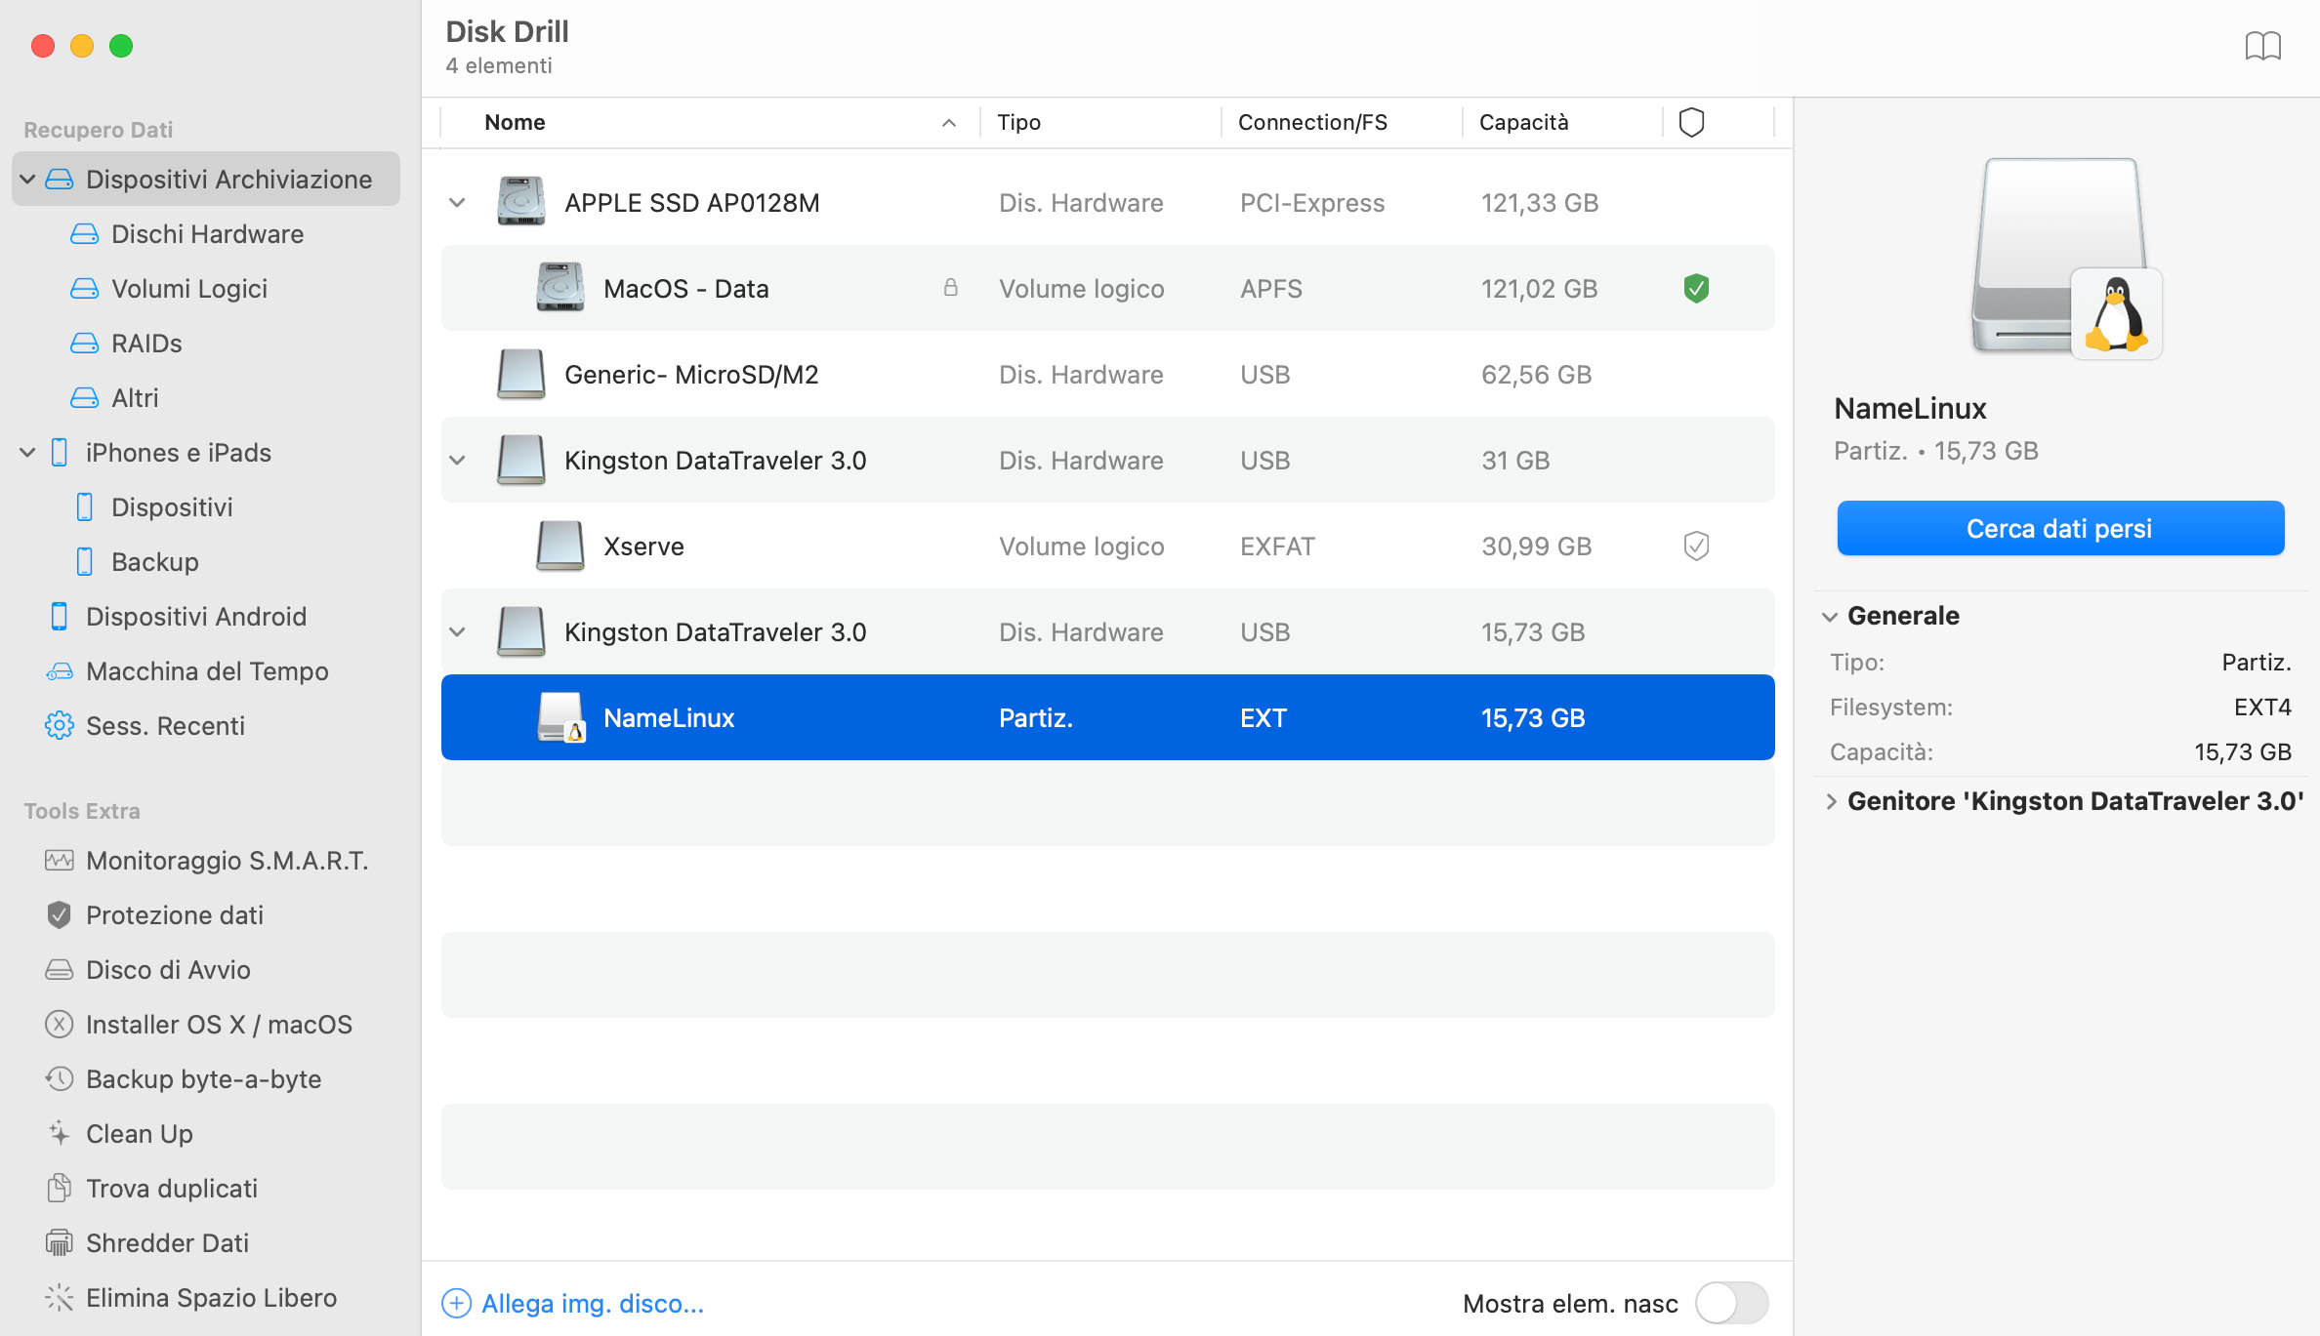The image size is (2320, 1336).
Task: Click the Backup byte-a-byte clock icon
Action: tap(59, 1079)
